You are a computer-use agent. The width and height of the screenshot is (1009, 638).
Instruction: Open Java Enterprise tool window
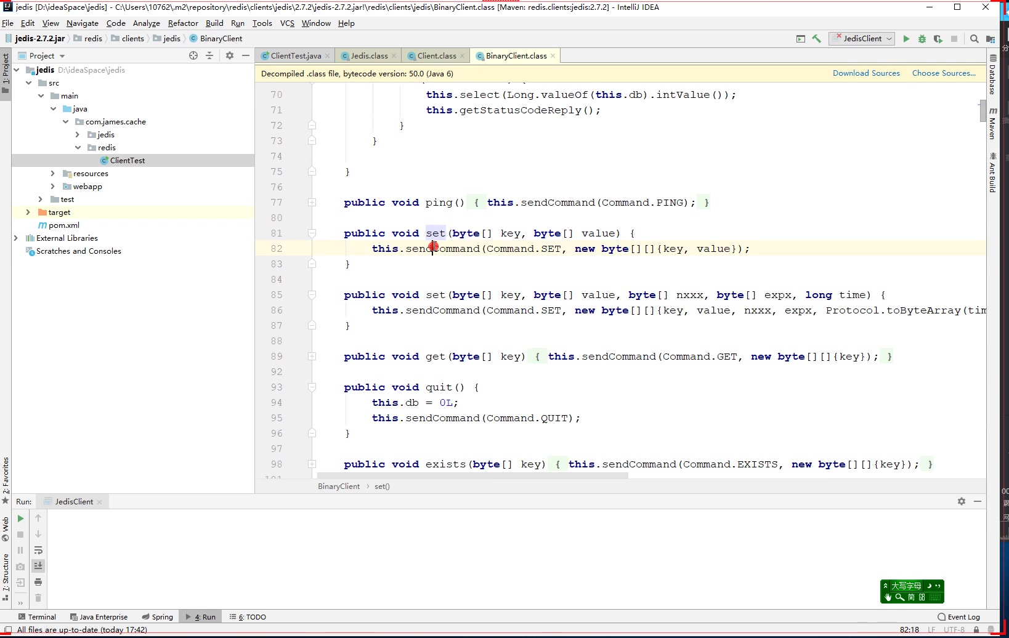(x=99, y=617)
